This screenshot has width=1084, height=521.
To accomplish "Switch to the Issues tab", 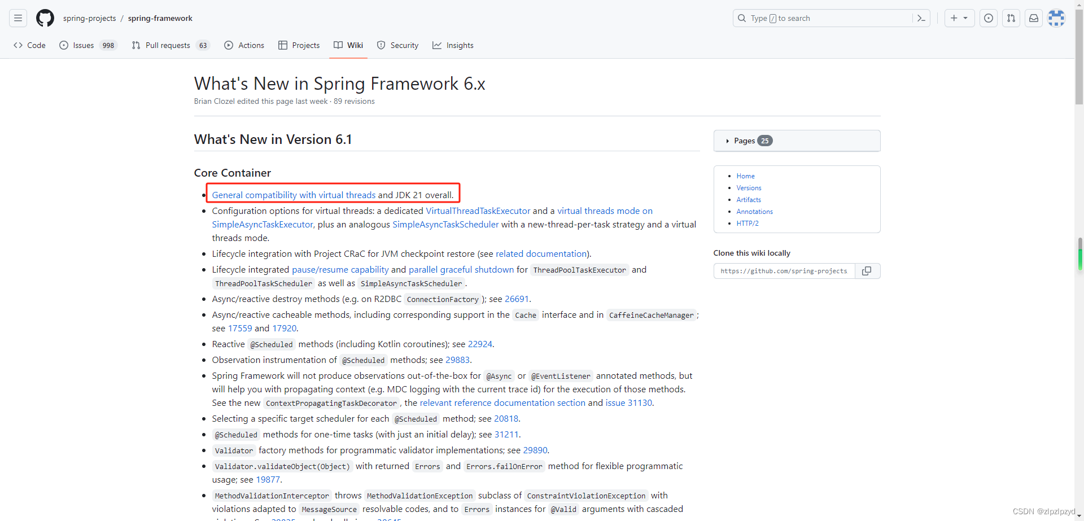I will (88, 45).
